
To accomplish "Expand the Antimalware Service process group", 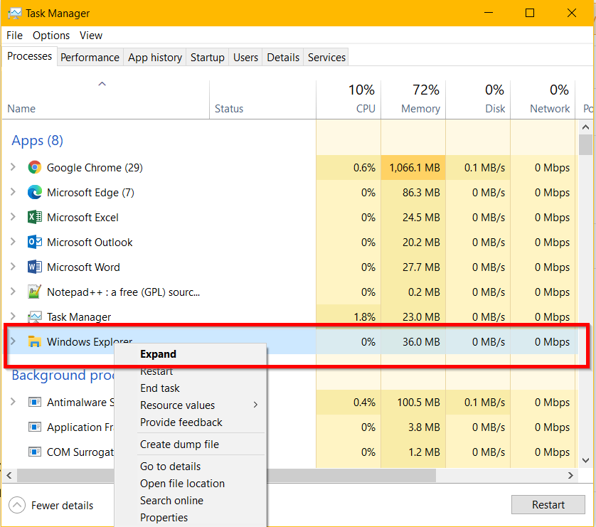I will [x=13, y=402].
